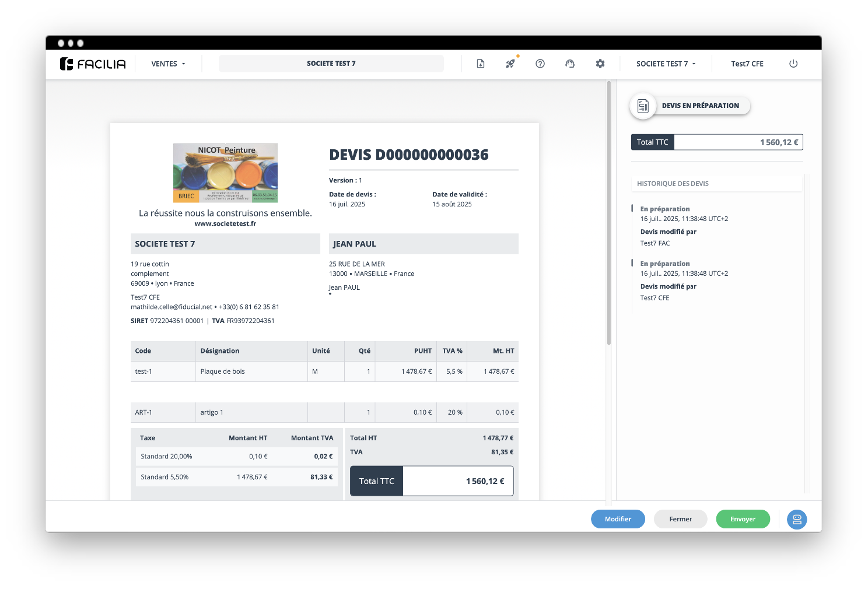Open help via question mark icon
This screenshot has width=868, height=589.
coord(540,64)
